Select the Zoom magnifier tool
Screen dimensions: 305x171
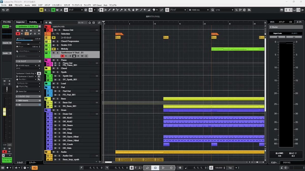pyautogui.click(x=129, y=10)
